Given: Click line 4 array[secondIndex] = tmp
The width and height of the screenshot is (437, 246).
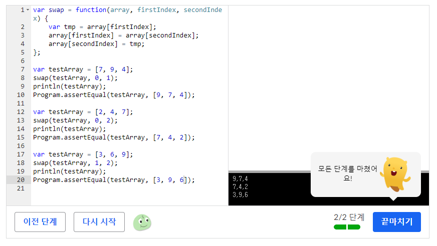Looking at the screenshot, I should pyautogui.click(x=96, y=44).
